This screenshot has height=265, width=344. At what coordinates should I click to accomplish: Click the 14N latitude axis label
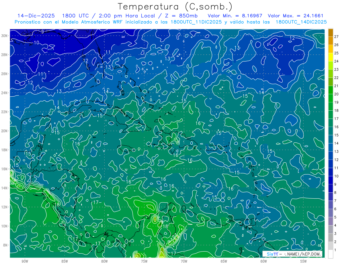pos(5,188)
